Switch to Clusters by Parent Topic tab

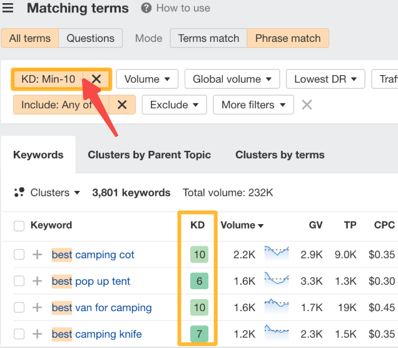click(x=149, y=155)
